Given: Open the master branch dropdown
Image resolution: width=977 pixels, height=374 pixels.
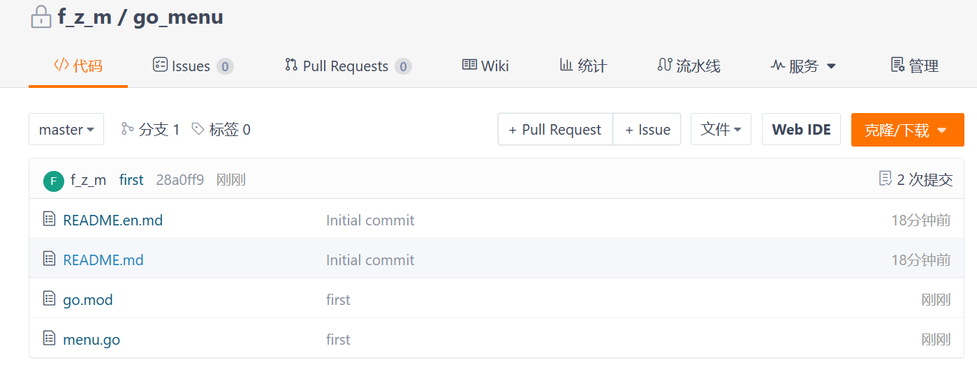Looking at the screenshot, I should point(66,129).
